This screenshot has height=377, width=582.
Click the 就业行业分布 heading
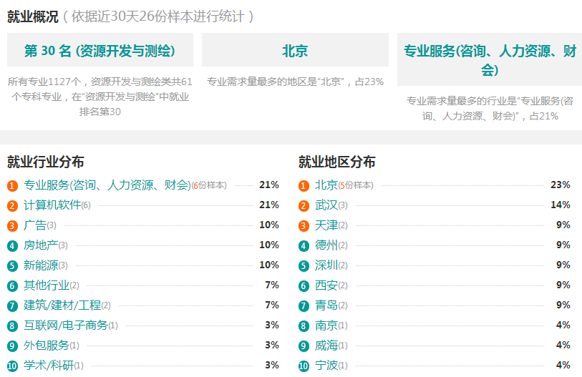pyautogui.click(x=46, y=162)
